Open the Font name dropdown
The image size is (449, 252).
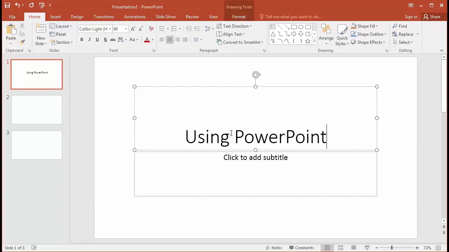110,29
